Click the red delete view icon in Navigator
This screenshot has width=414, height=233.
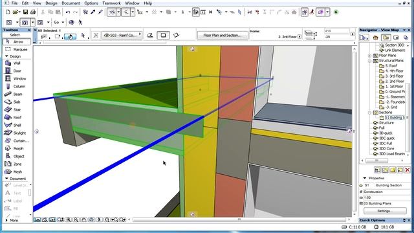tap(407, 170)
